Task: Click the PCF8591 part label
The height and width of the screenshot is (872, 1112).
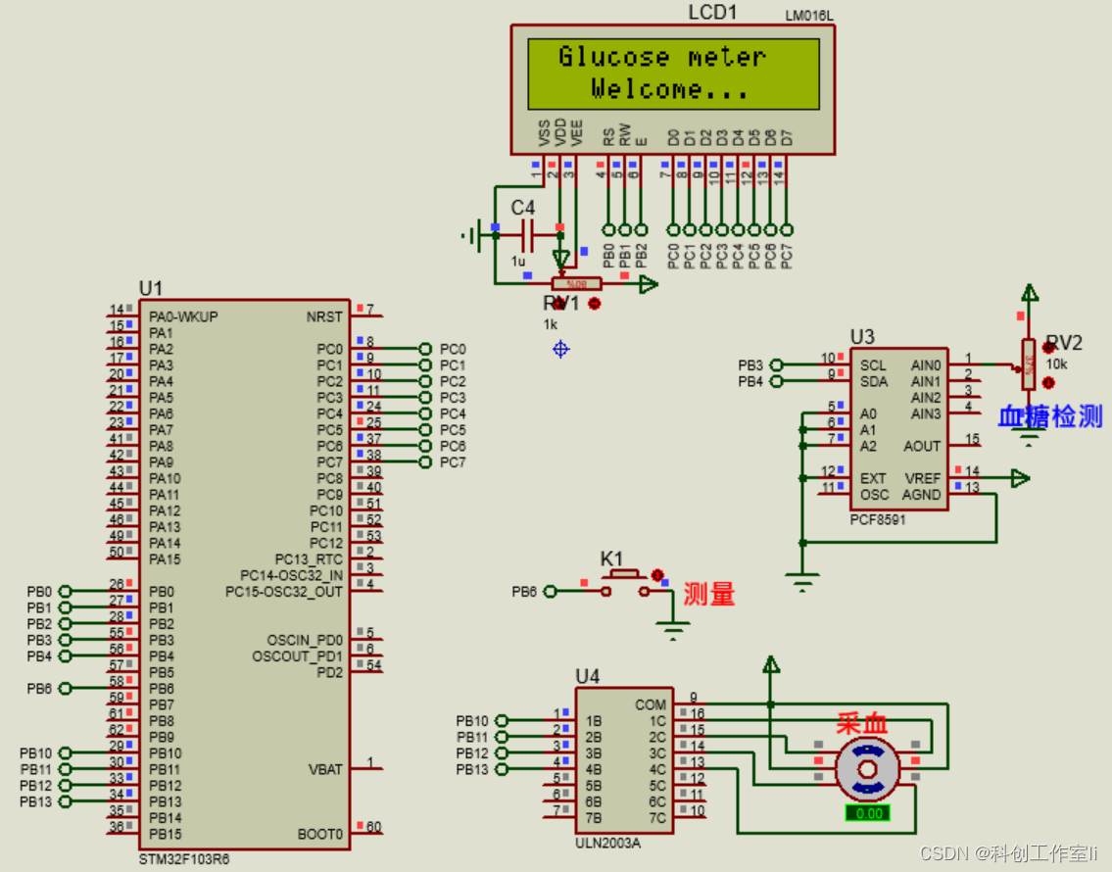Action: [878, 519]
